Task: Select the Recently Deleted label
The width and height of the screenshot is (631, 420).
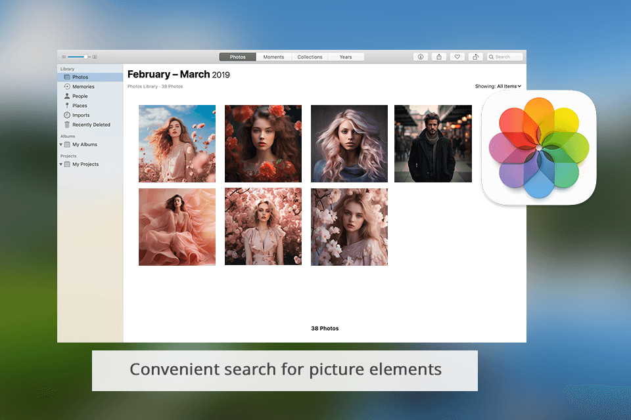Action: (x=91, y=125)
